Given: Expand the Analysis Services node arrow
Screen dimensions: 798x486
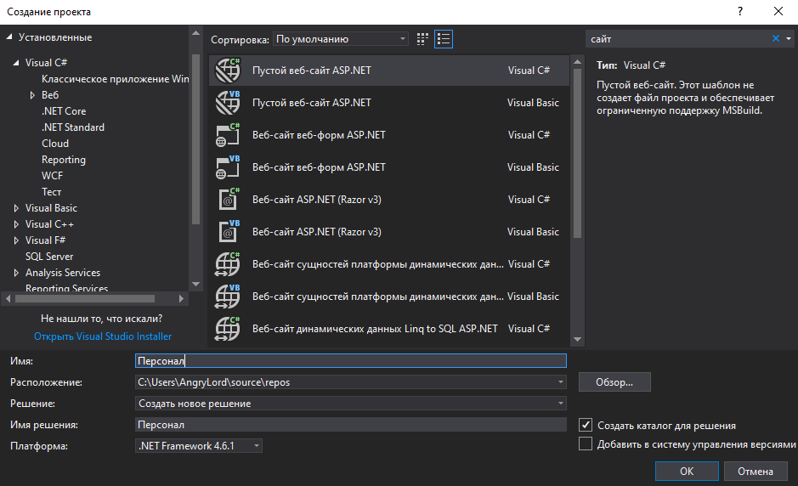Looking at the screenshot, I should (16, 273).
